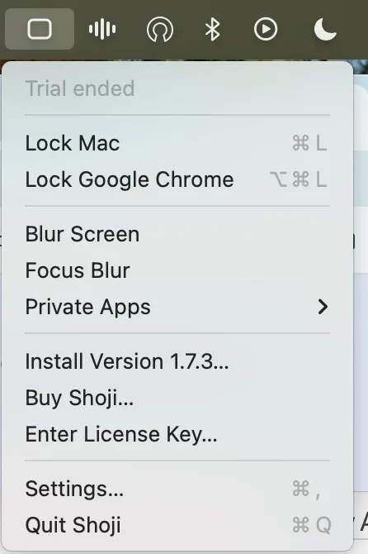Enable Focus Blur

pos(177,270)
